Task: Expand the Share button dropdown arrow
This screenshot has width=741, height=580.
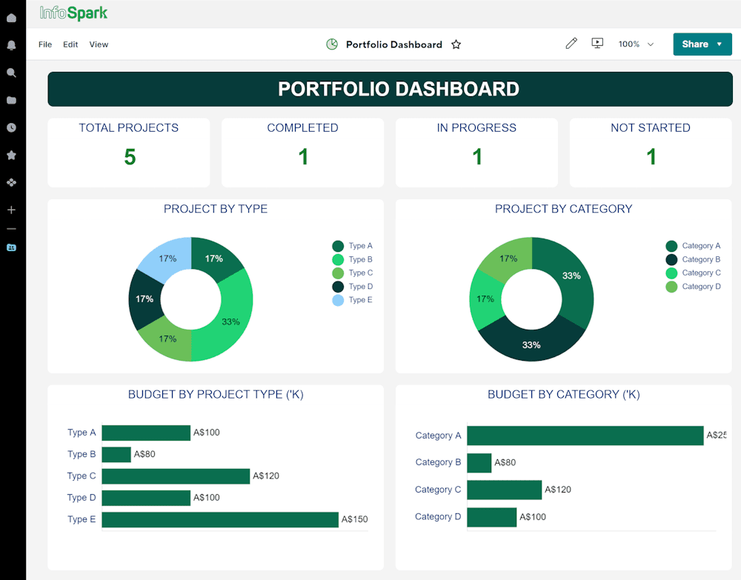Action: tap(719, 44)
